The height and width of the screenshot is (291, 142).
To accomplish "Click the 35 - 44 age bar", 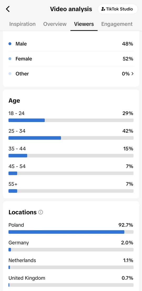I will click(71, 155).
